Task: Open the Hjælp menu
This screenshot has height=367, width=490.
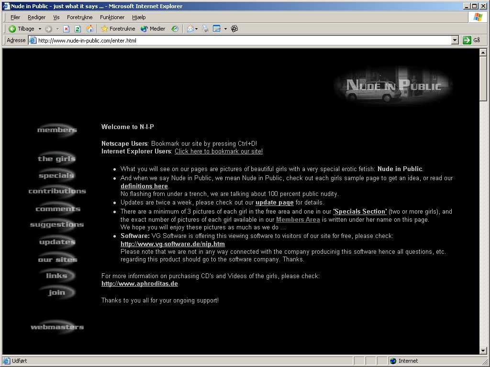Action: click(139, 17)
